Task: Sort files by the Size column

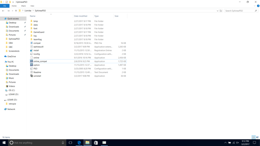Action: click(x=116, y=16)
